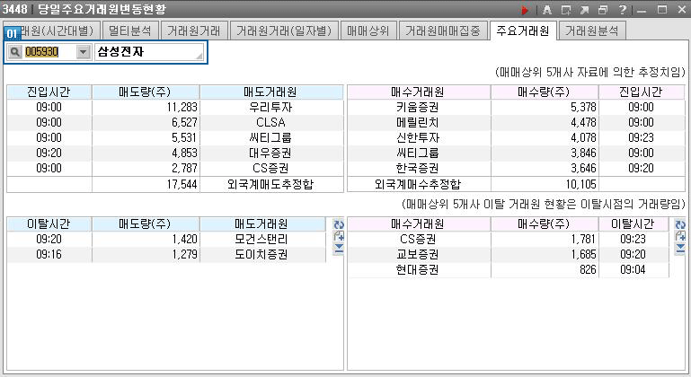The height and width of the screenshot is (377, 691).
Task: Click the cascade windows icon in title bar
Action: pyautogui.click(x=603, y=10)
